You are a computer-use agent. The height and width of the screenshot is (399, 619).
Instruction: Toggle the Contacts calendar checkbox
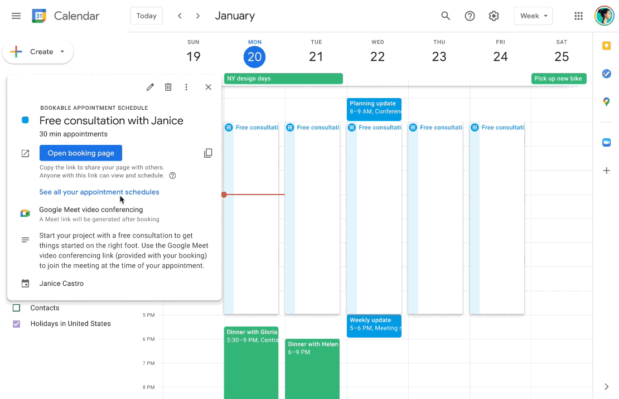pos(17,308)
